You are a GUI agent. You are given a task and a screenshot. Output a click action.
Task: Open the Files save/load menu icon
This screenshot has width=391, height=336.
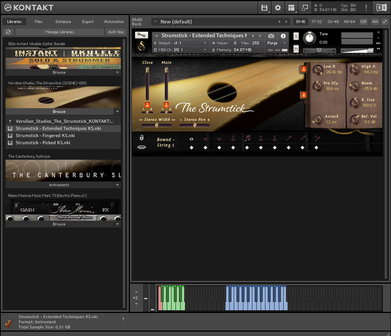coord(264,8)
